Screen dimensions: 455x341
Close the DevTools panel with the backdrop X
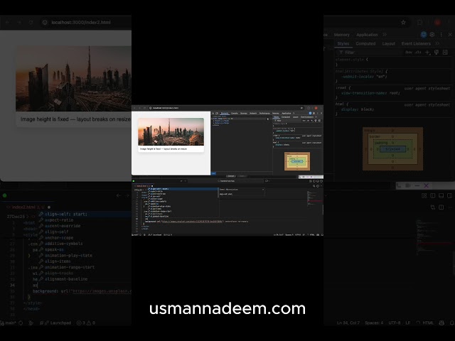pos(450,35)
